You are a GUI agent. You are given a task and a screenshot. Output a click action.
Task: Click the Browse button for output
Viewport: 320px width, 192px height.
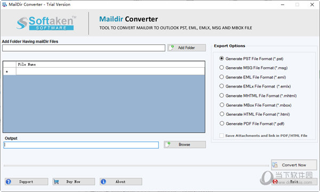pyautogui.click(x=185, y=145)
